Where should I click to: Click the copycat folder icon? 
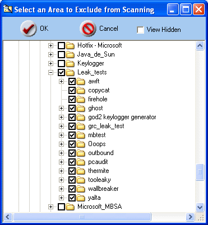[x=81, y=90]
